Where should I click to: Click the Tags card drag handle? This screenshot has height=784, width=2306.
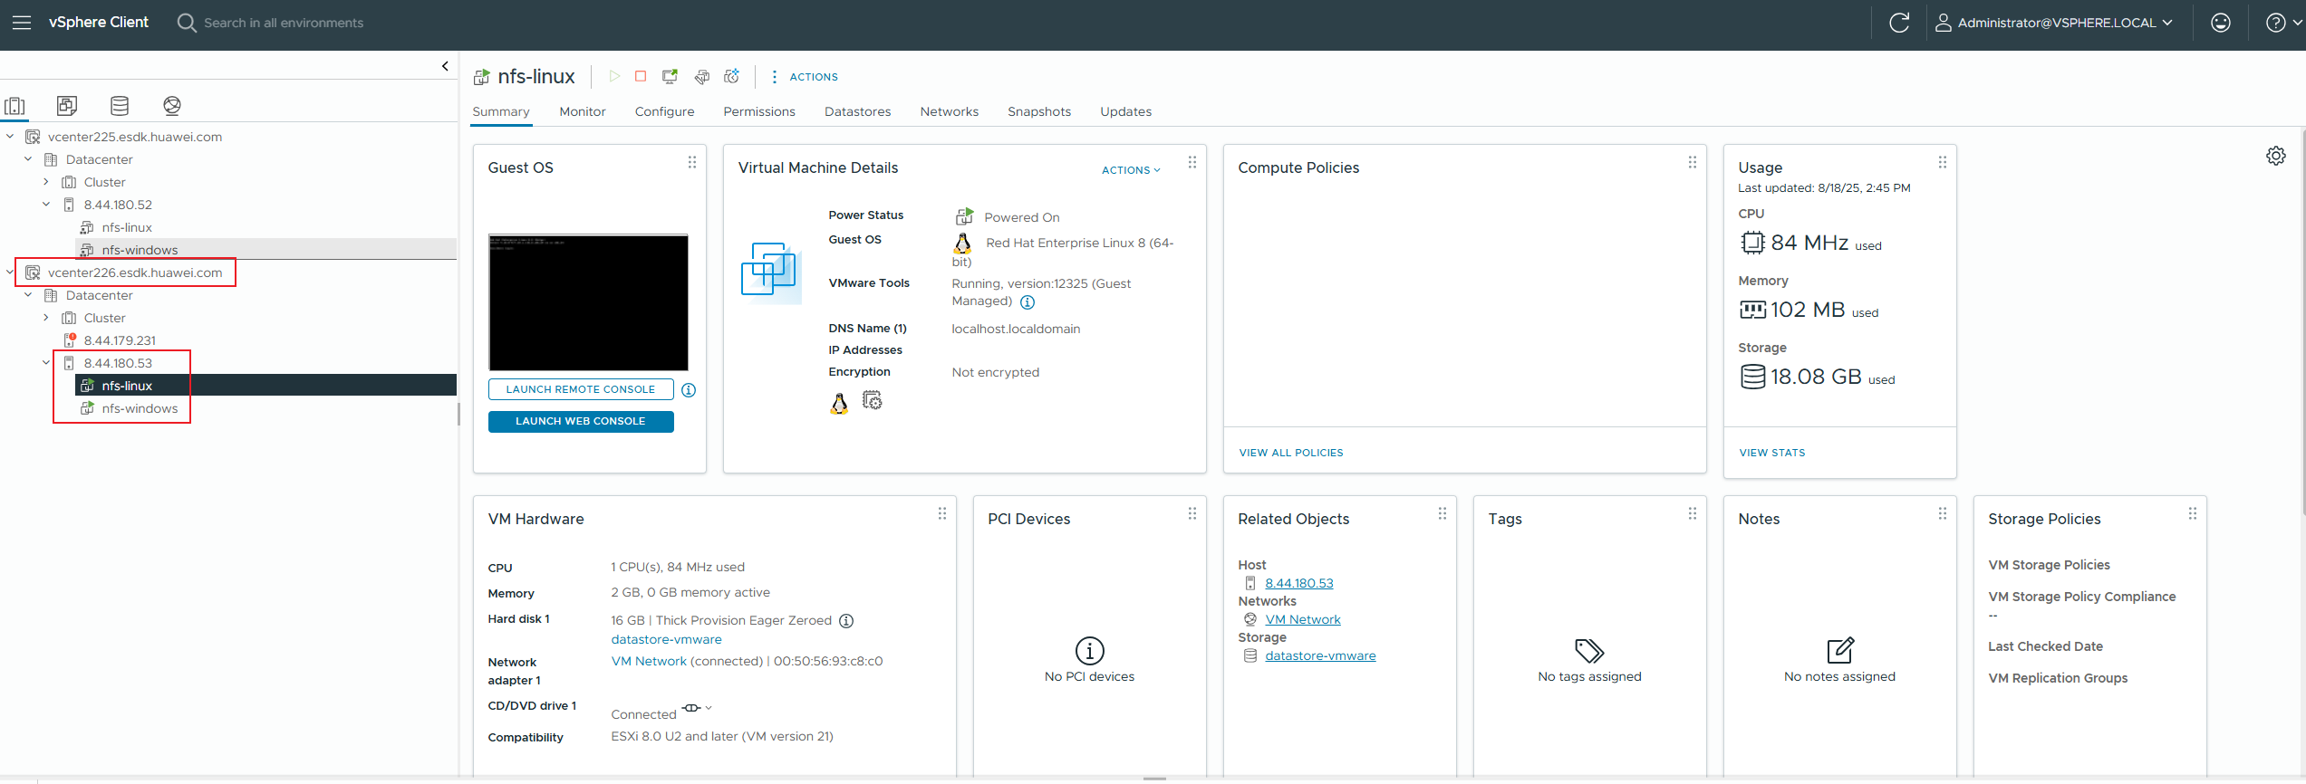coord(1693,513)
